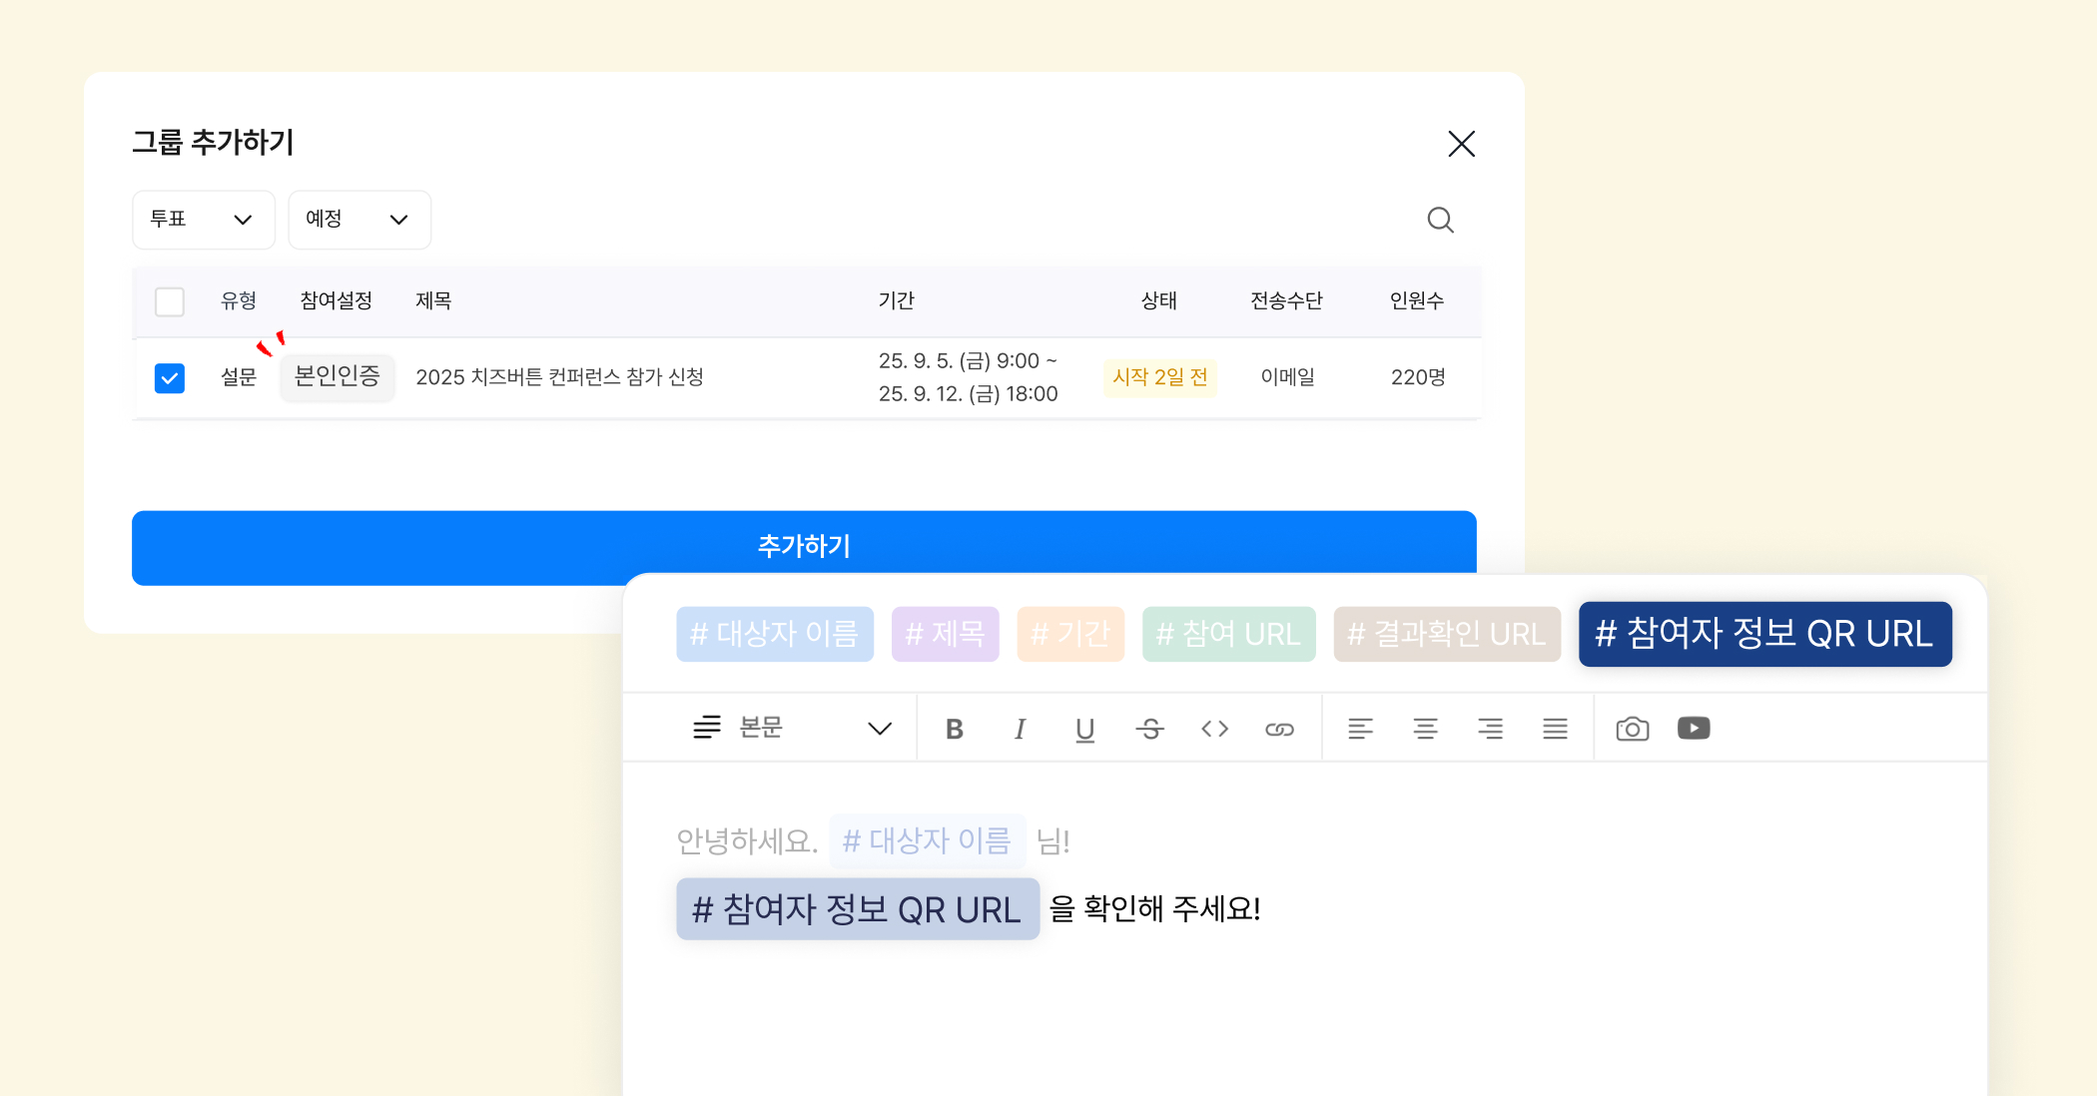Insert image via camera icon
Screen dimensions: 2097x1096
click(x=1632, y=730)
